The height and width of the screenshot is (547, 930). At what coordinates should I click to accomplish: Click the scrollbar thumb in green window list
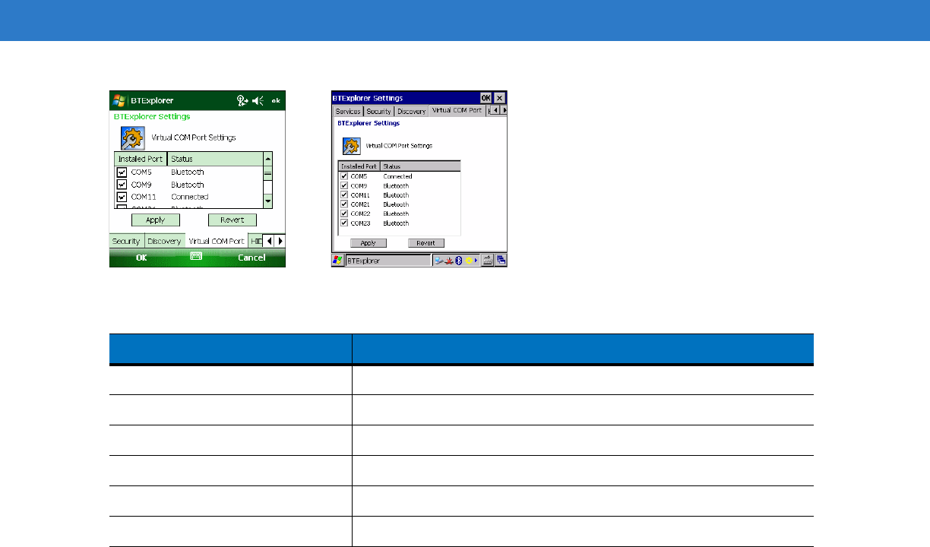pyautogui.click(x=267, y=173)
